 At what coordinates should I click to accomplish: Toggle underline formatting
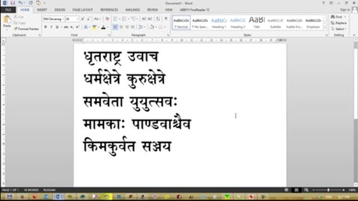57,27
